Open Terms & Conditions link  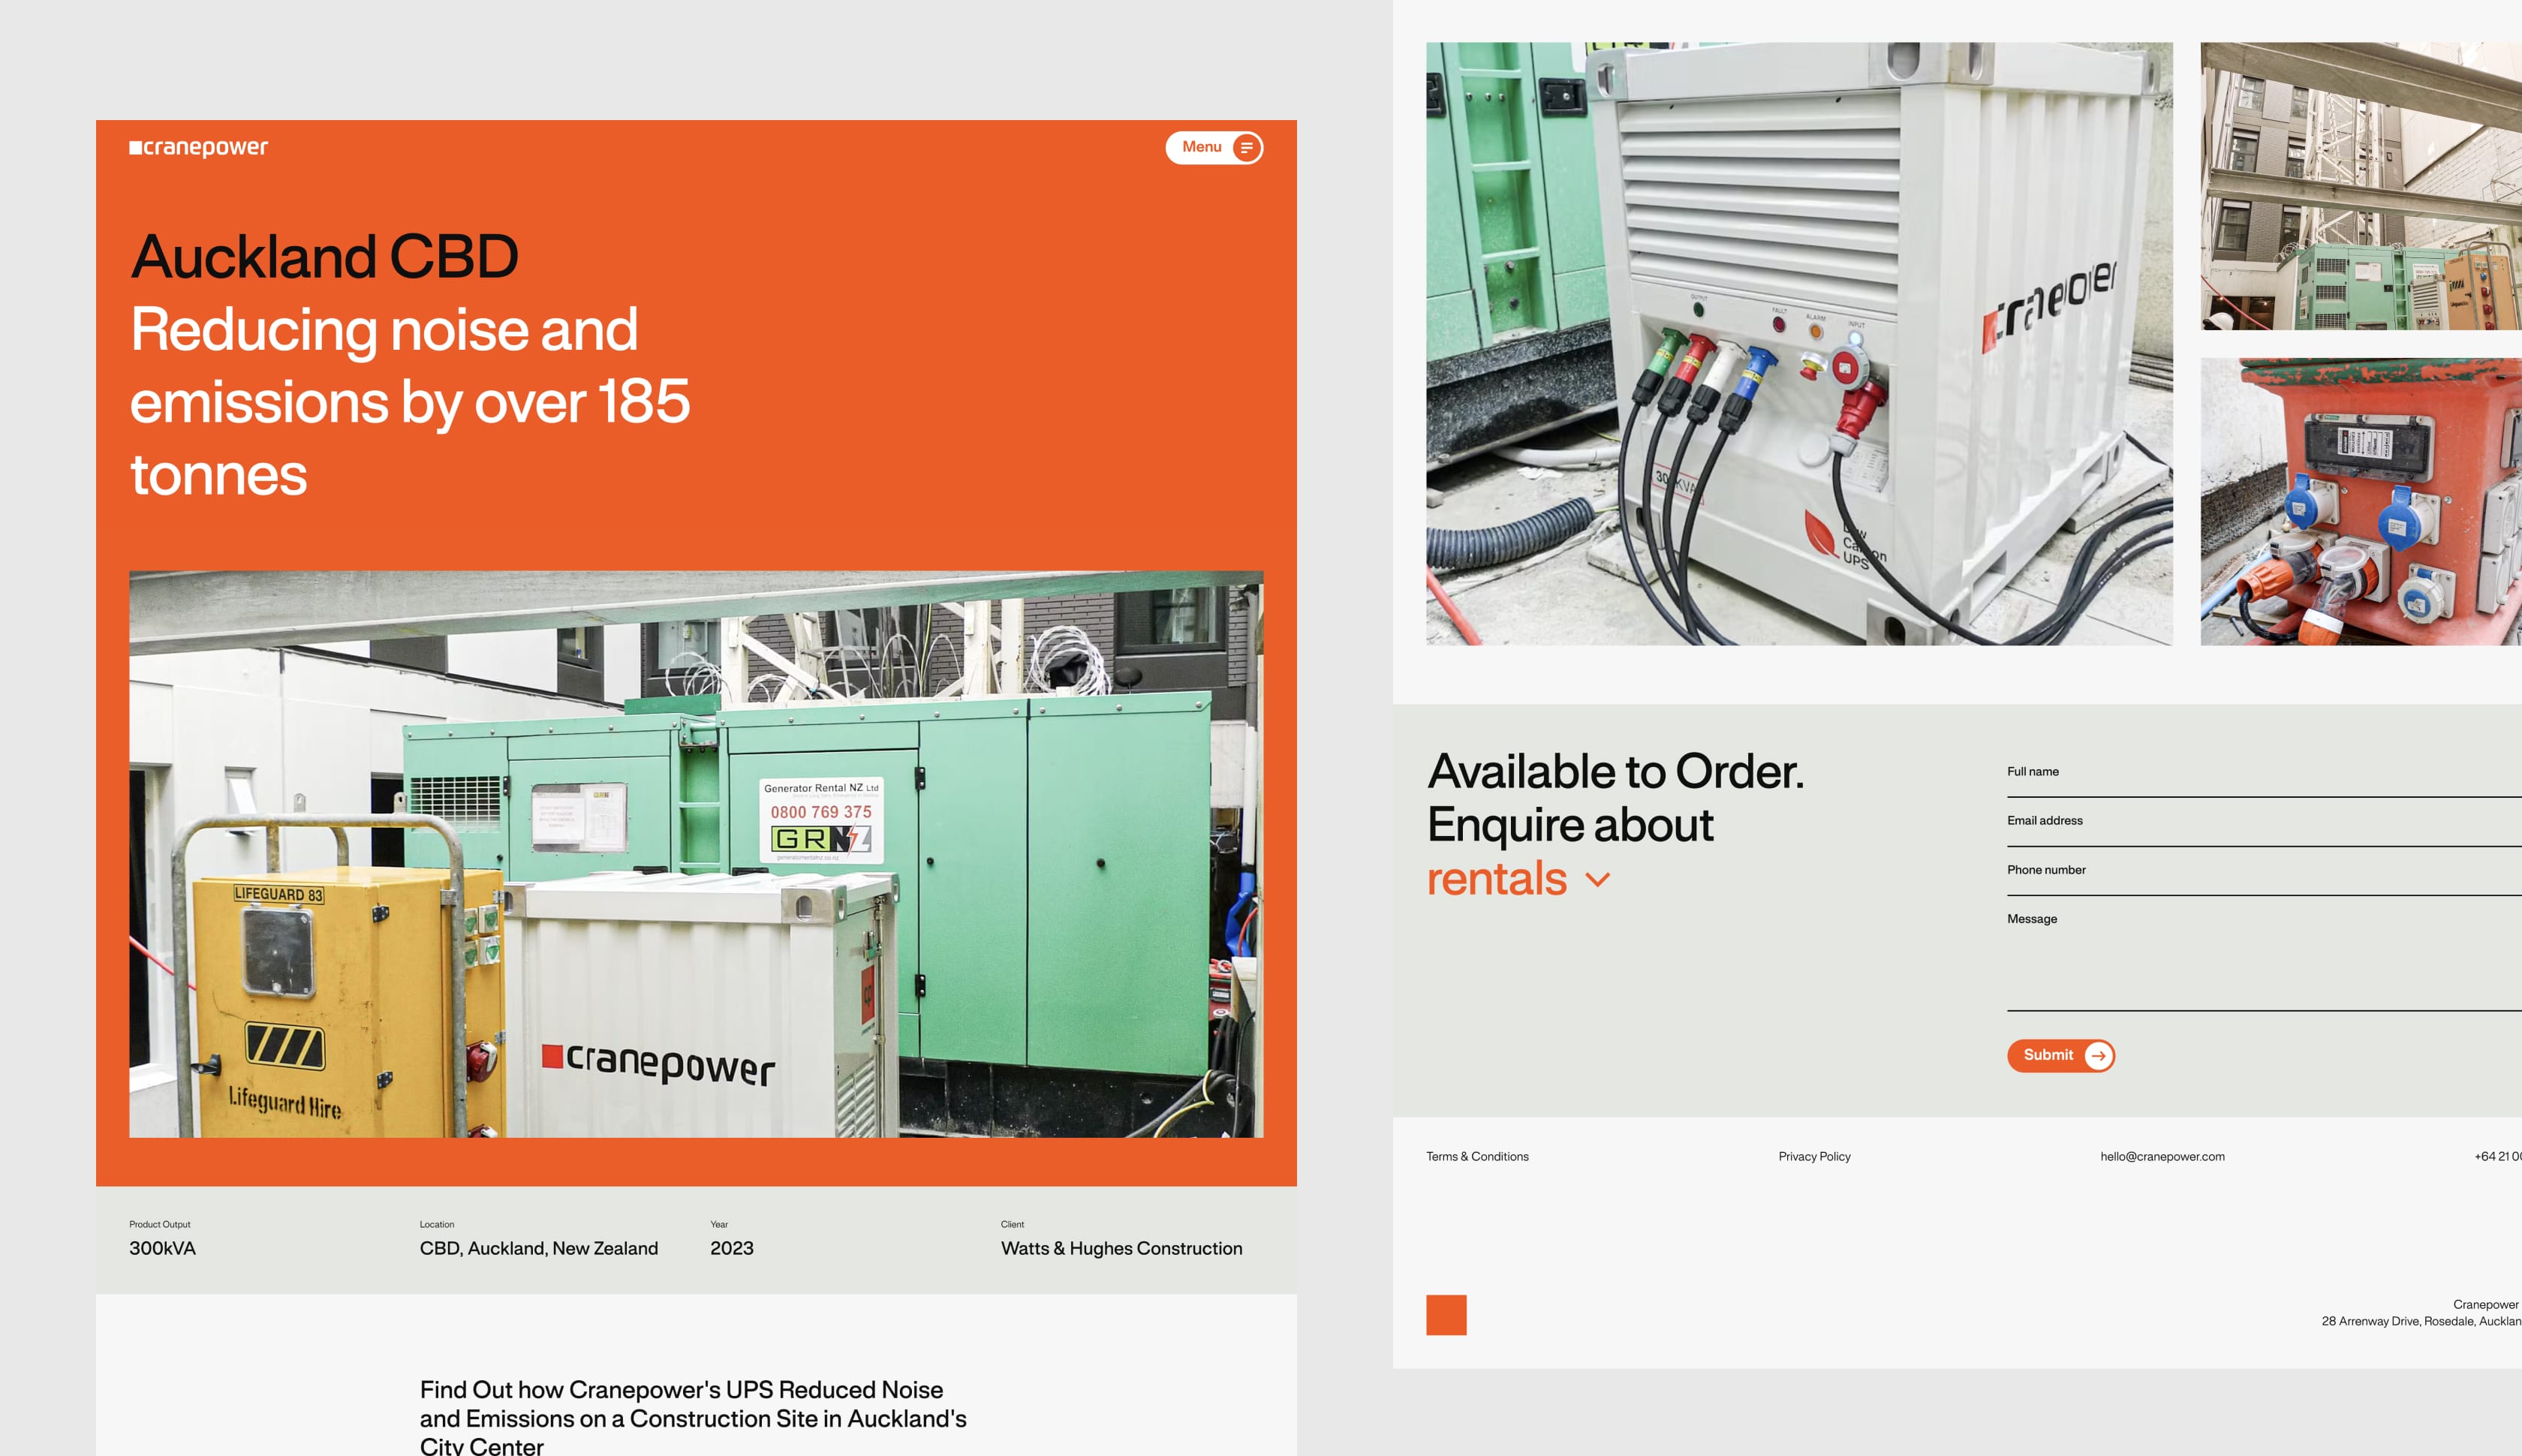[1477, 1156]
